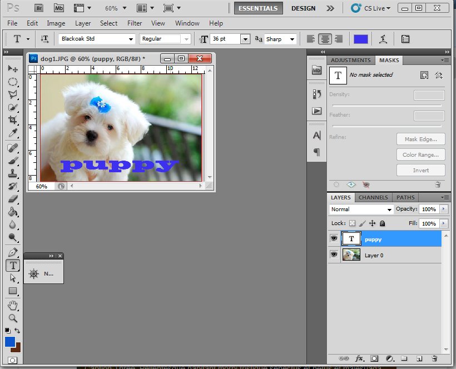The height and width of the screenshot is (369, 456).
Task: Toggle lock transparent pixels
Action: click(352, 223)
